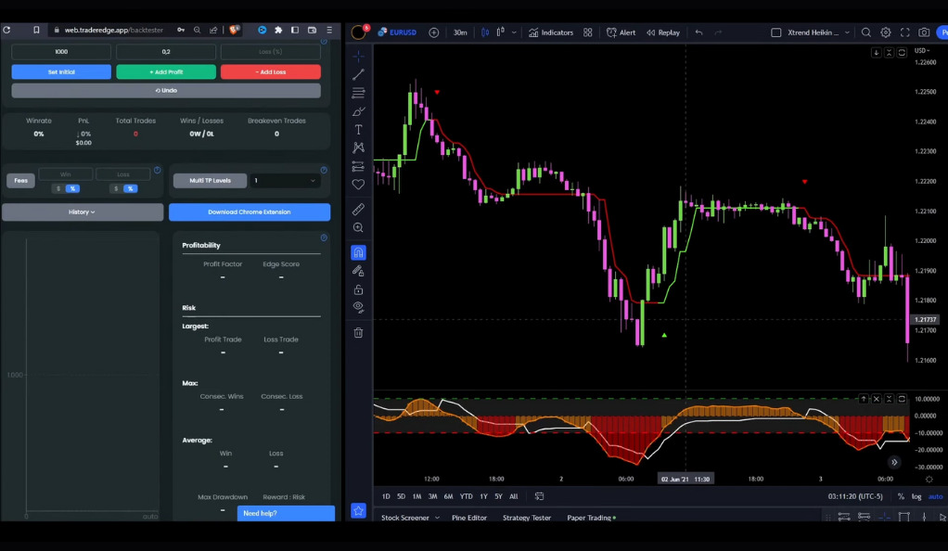Image resolution: width=948 pixels, height=551 pixels.
Task: Select the text annotation tool
Action: (x=359, y=130)
